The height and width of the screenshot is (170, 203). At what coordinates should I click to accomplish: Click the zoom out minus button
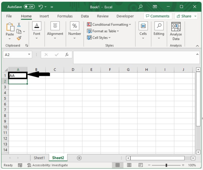click(x=149, y=165)
